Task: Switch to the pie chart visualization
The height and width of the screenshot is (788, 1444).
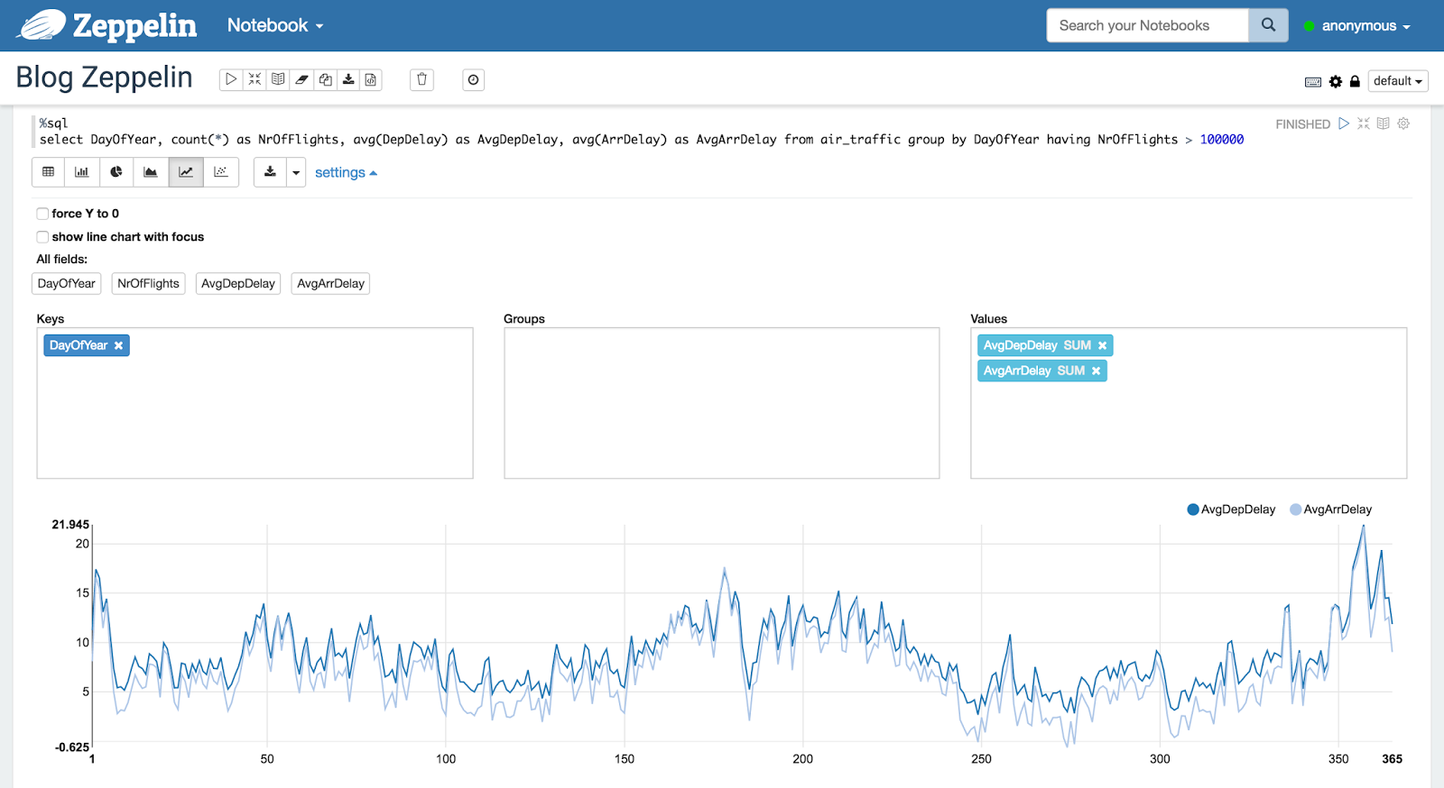Action: 116,172
